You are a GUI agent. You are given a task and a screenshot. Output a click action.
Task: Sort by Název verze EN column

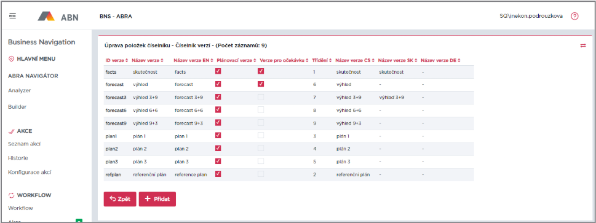[x=194, y=60]
